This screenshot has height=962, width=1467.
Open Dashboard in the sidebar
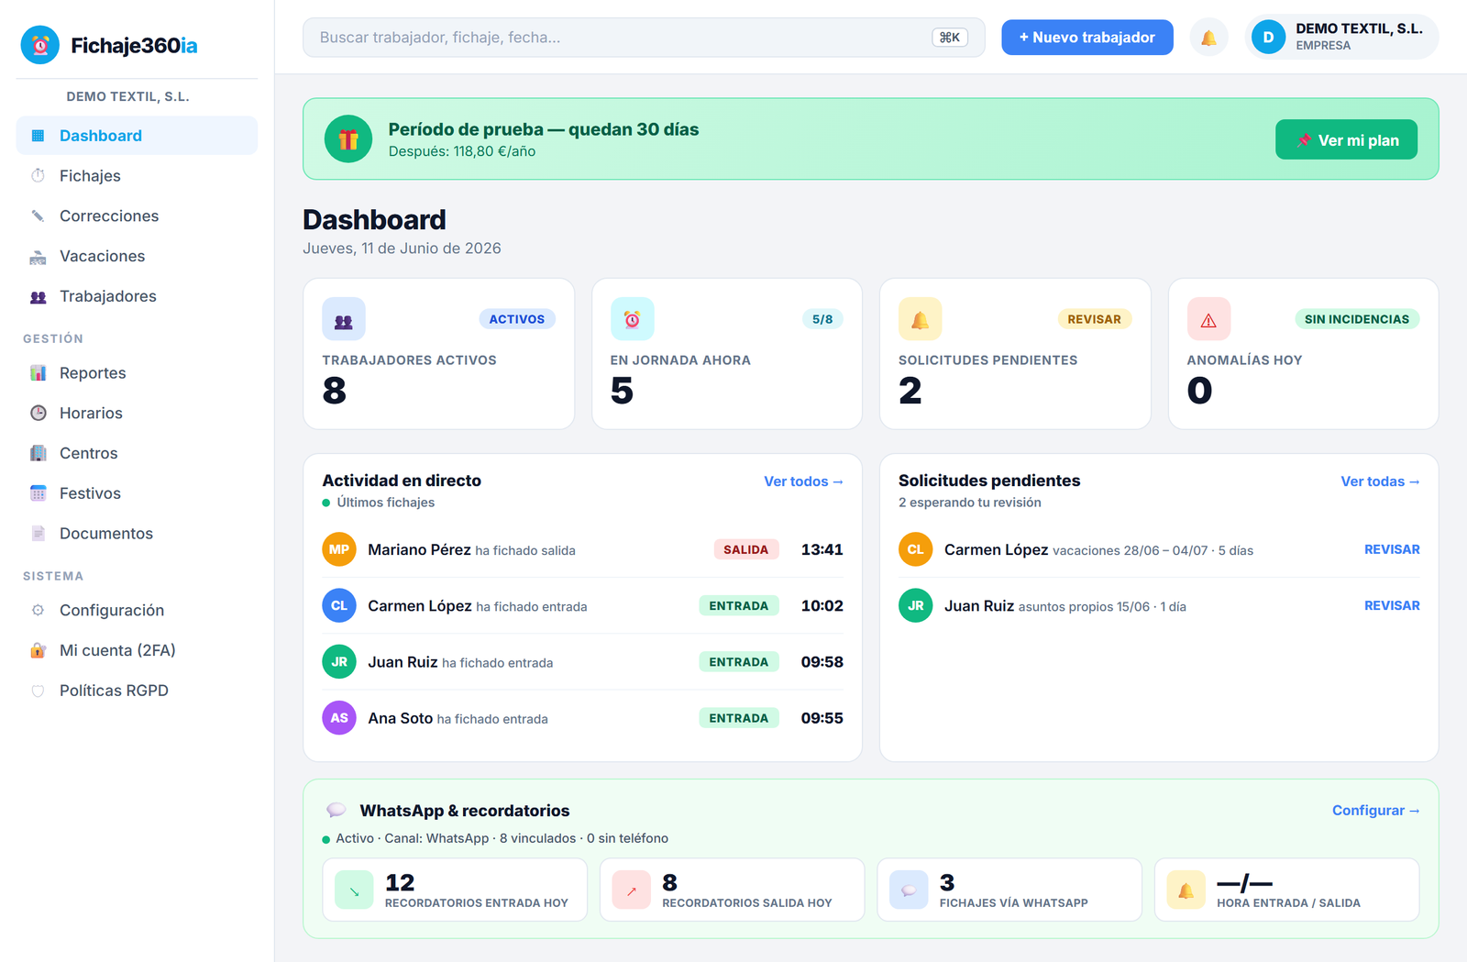click(137, 136)
